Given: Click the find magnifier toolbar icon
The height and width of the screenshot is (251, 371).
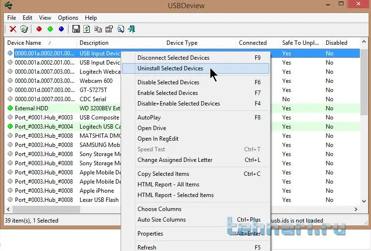Looking at the screenshot, I should (x=121, y=29).
